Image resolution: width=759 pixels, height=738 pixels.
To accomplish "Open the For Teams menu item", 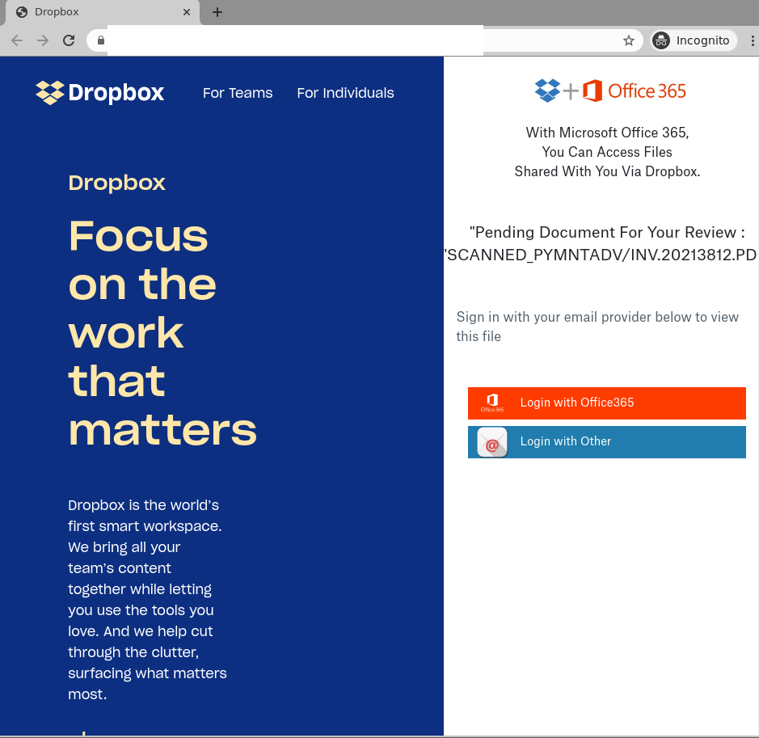I will pos(237,93).
